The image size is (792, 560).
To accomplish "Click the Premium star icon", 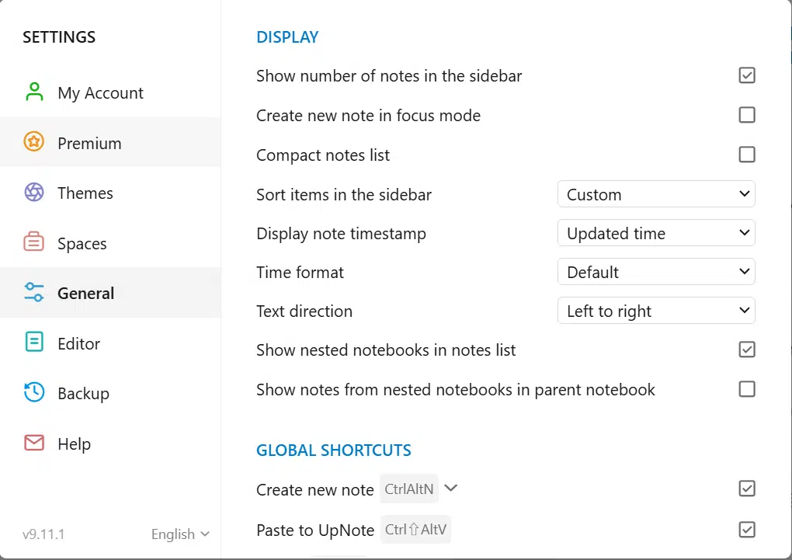I will pyautogui.click(x=34, y=143).
